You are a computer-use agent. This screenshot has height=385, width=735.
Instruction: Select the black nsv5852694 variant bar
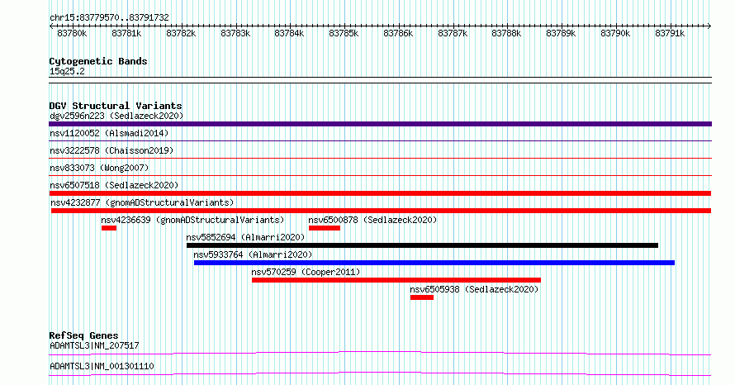[422, 245]
